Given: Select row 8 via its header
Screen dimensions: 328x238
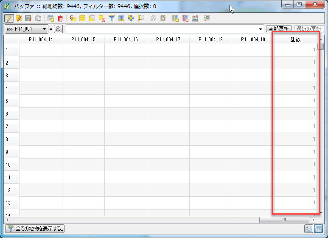Looking at the screenshot, I should (x=11, y=139).
